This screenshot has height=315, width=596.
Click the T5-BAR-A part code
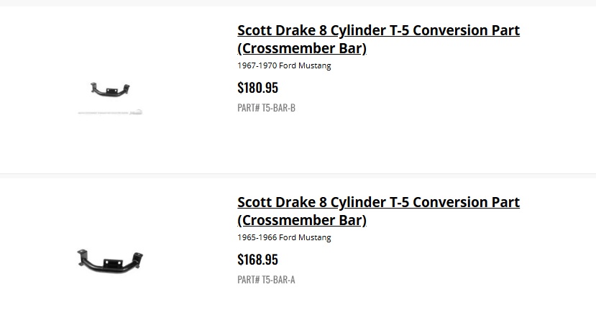click(279, 279)
